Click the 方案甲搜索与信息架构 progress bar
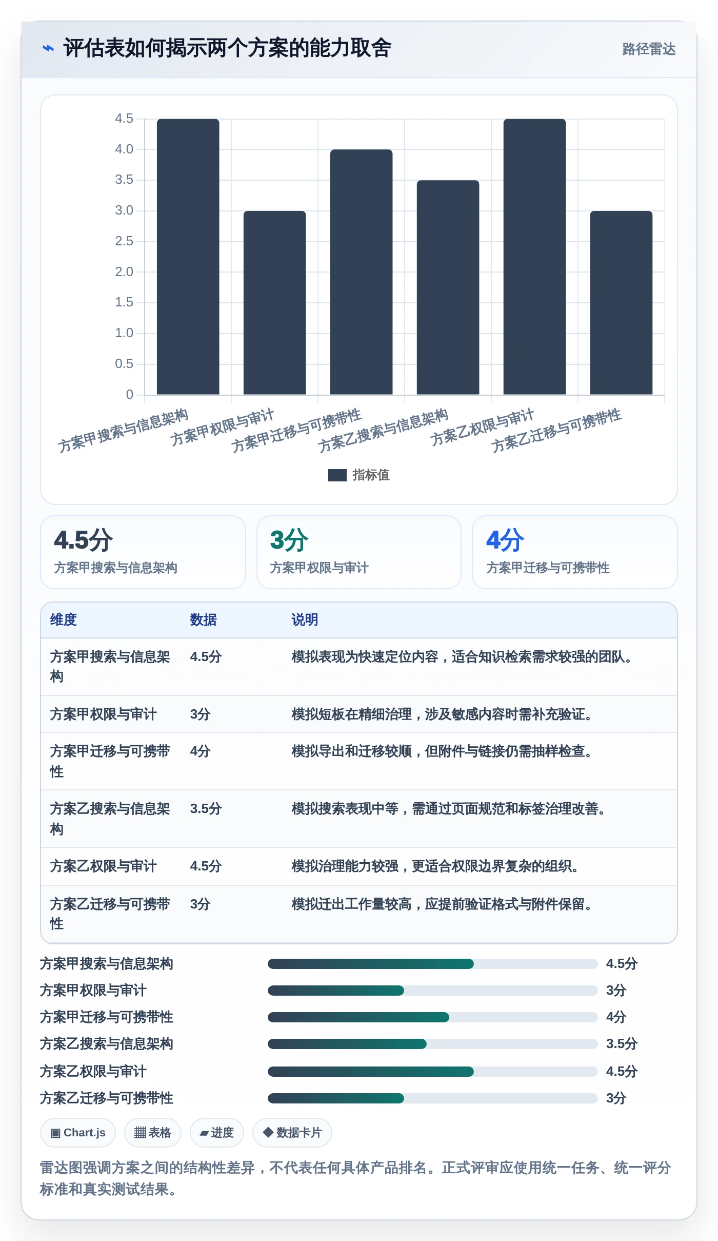 click(x=432, y=964)
